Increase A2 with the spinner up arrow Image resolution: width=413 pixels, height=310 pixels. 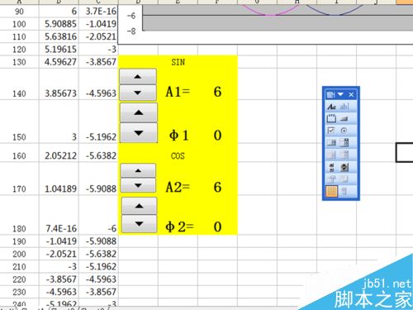click(x=138, y=170)
